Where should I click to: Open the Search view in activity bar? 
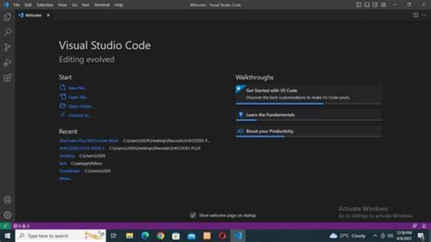pos(7,32)
